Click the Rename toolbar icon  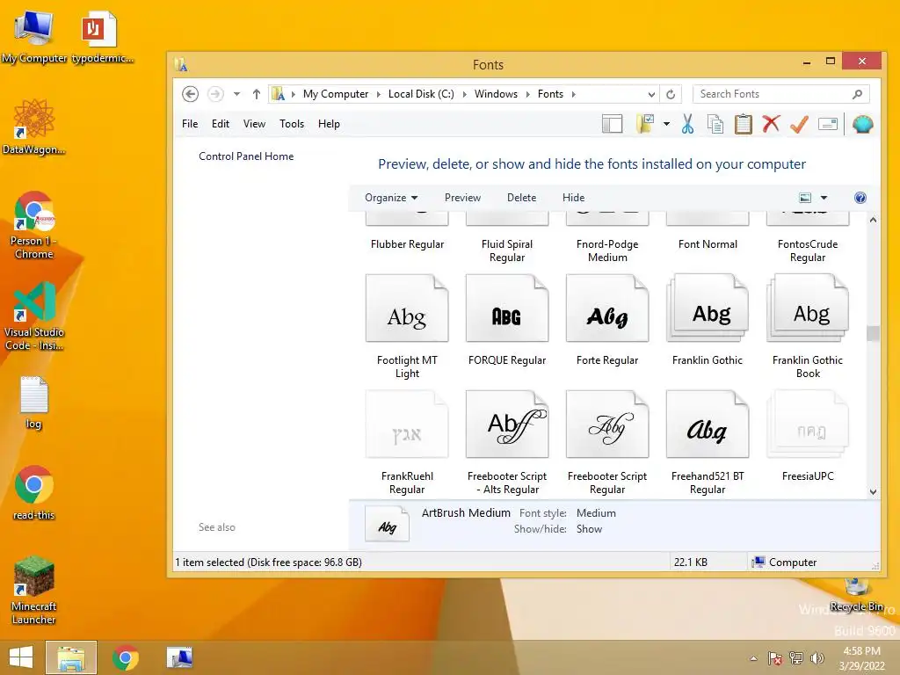pyautogui.click(x=828, y=124)
